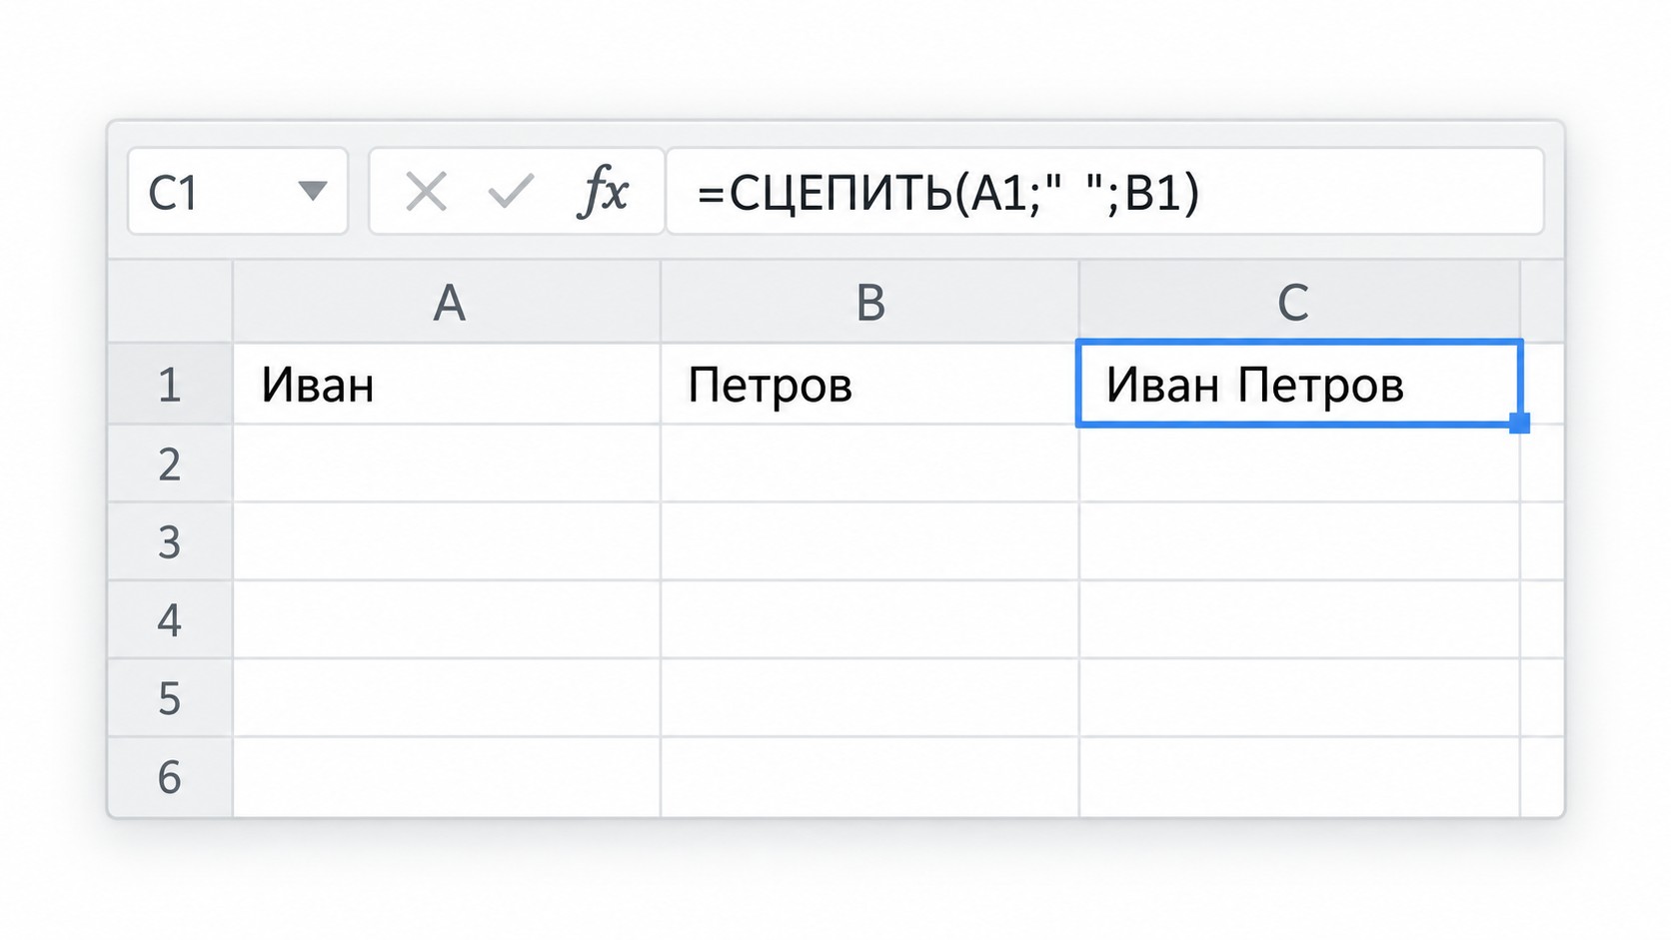Click the fill handle of cell C1

tap(1520, 424)
